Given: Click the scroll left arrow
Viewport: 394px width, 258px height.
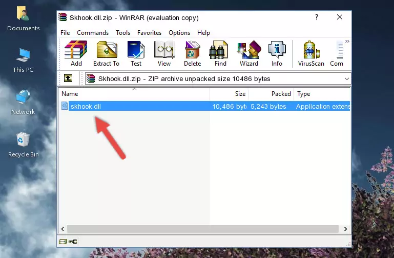Looking at the screenshot, I should click(63, 229).
